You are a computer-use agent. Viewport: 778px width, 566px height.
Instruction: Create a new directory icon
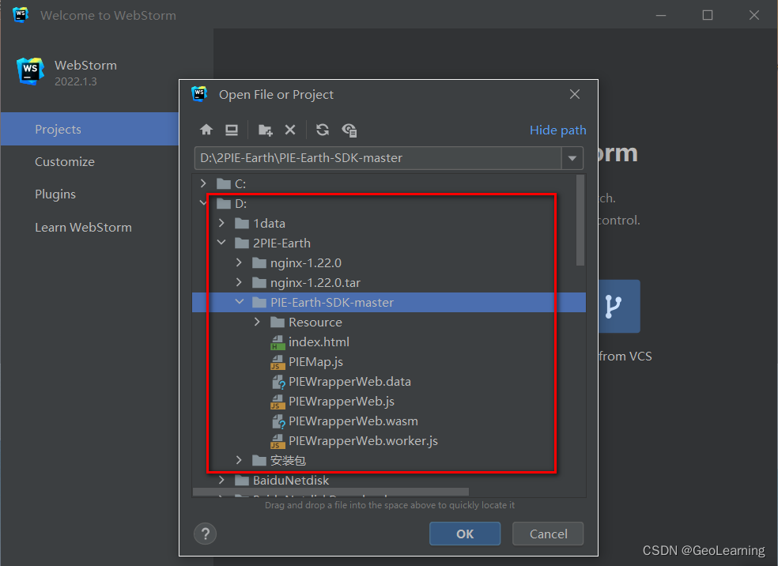tap(266, 130)
